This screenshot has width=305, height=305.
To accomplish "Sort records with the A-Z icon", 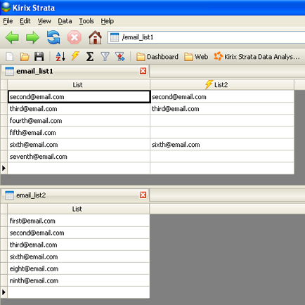I will 60,57.
